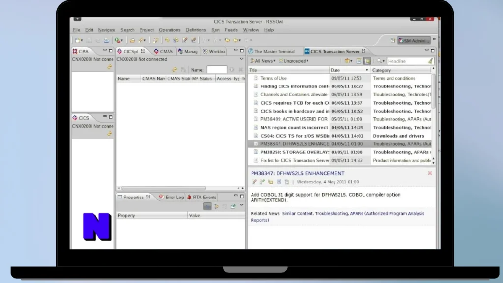Minimize the CICSpl view panel
503x283 pixels.
click(236, 51)
